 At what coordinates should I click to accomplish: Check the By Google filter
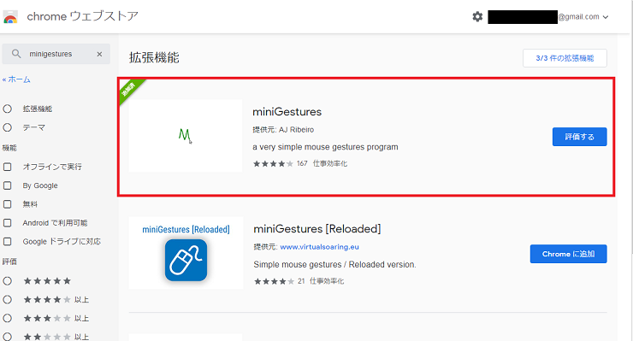point(7,185)
